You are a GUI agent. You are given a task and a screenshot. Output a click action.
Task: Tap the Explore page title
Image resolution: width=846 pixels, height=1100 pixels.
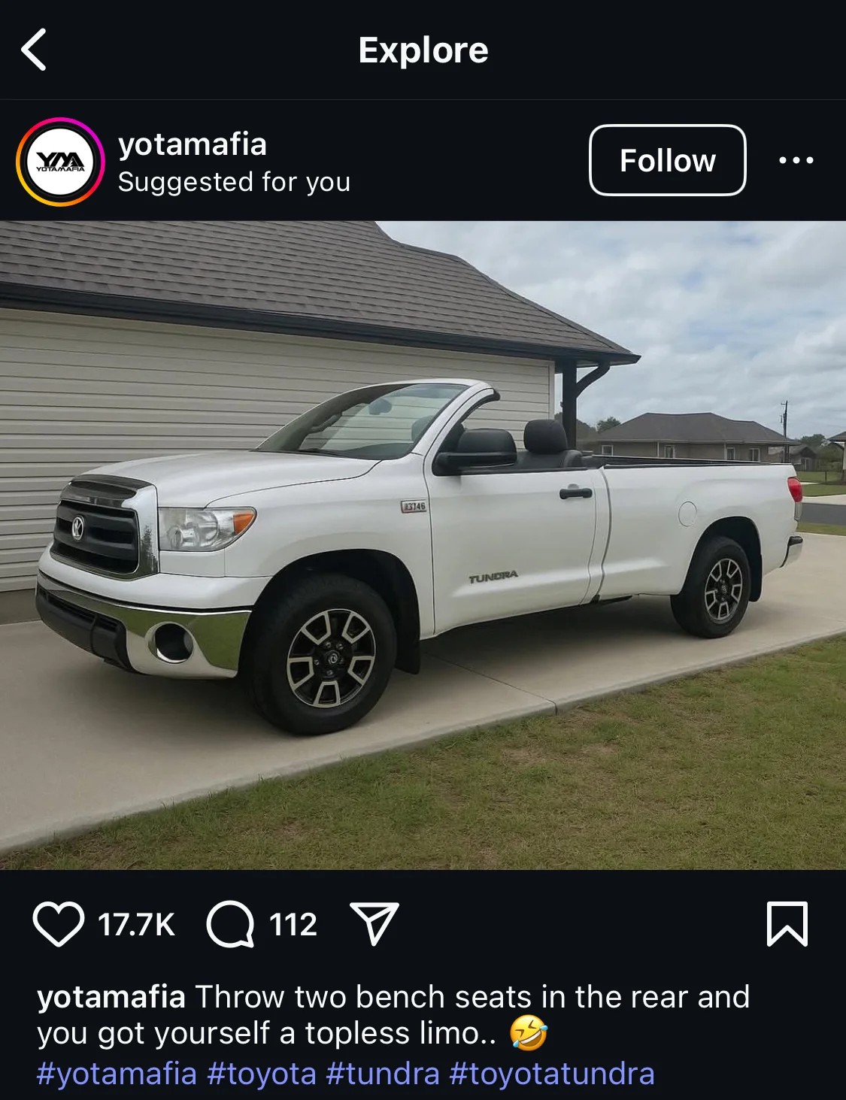tap(423, 50)
